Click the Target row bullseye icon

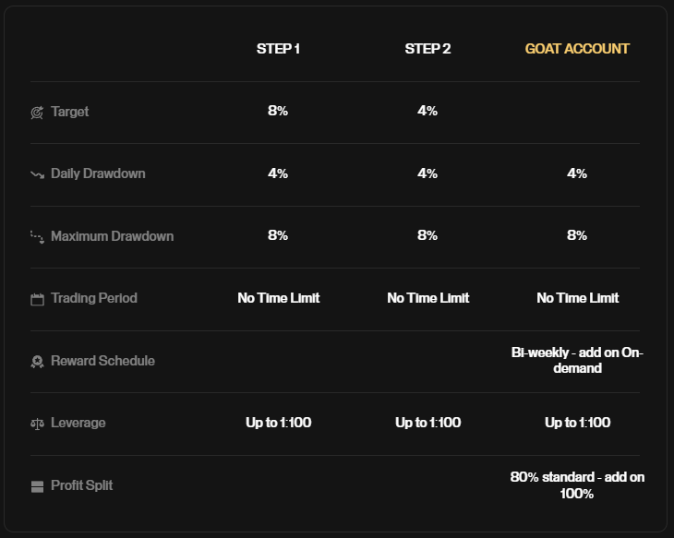37,113
